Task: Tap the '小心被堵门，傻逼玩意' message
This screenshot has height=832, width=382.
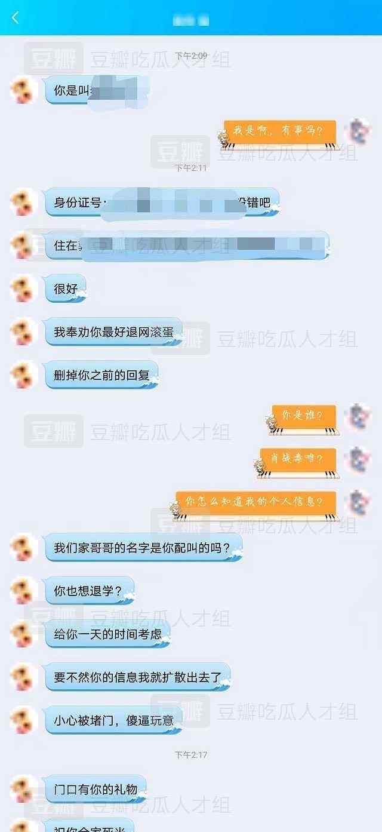Action: (114, 720)
